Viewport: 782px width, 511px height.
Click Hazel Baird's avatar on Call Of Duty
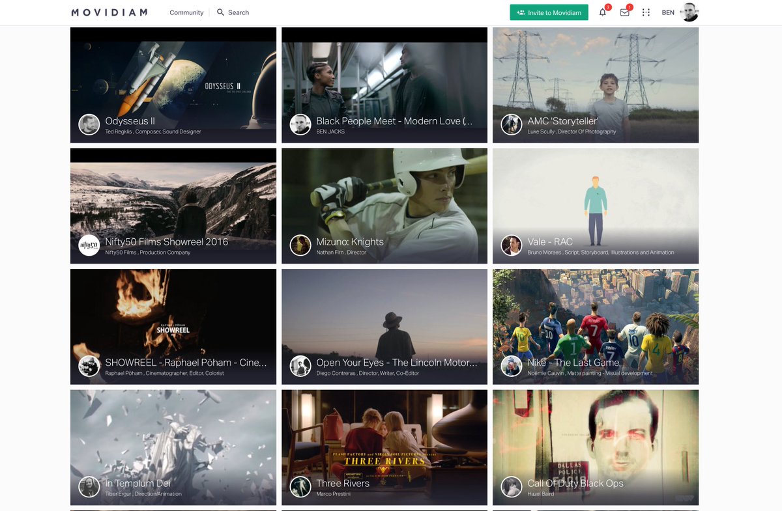point(512,487)
